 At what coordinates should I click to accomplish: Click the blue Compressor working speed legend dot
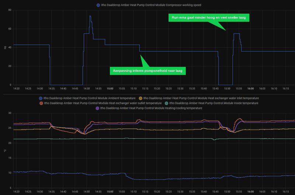tap(98, 5)
